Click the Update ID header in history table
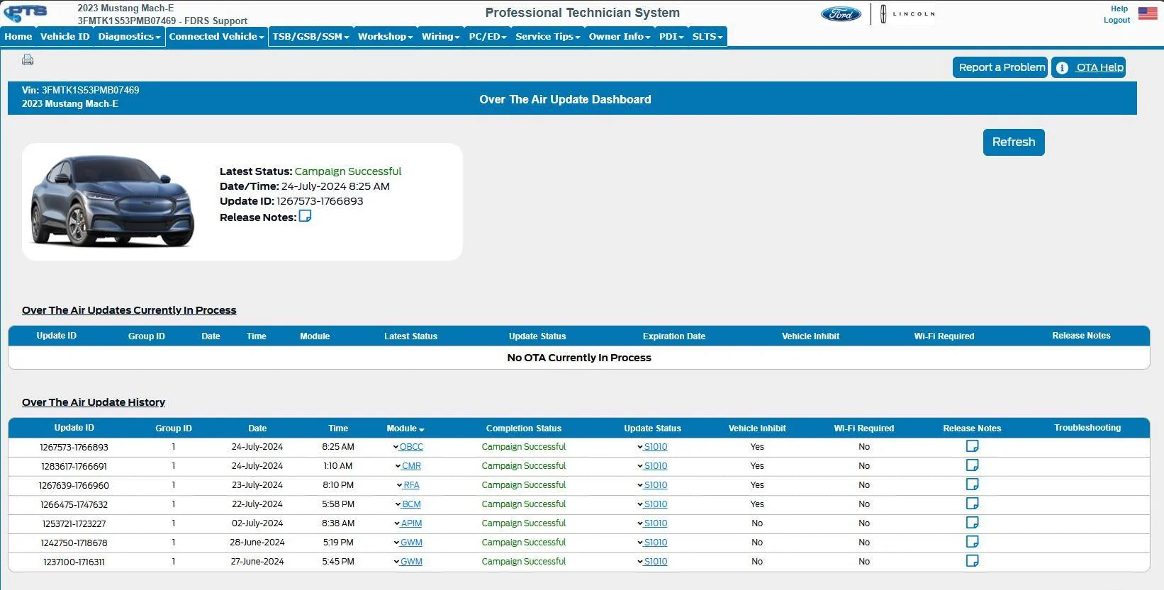This screenshot has height=590, width=1164. 74,428
